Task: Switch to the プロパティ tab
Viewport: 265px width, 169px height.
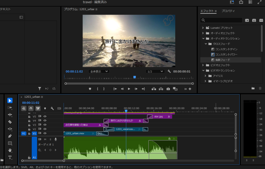Action: tap(228, 11)
